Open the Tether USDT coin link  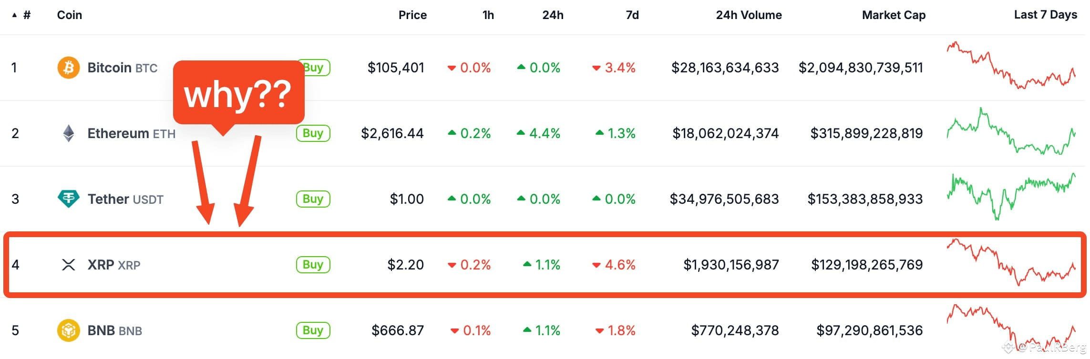point(125,199)
